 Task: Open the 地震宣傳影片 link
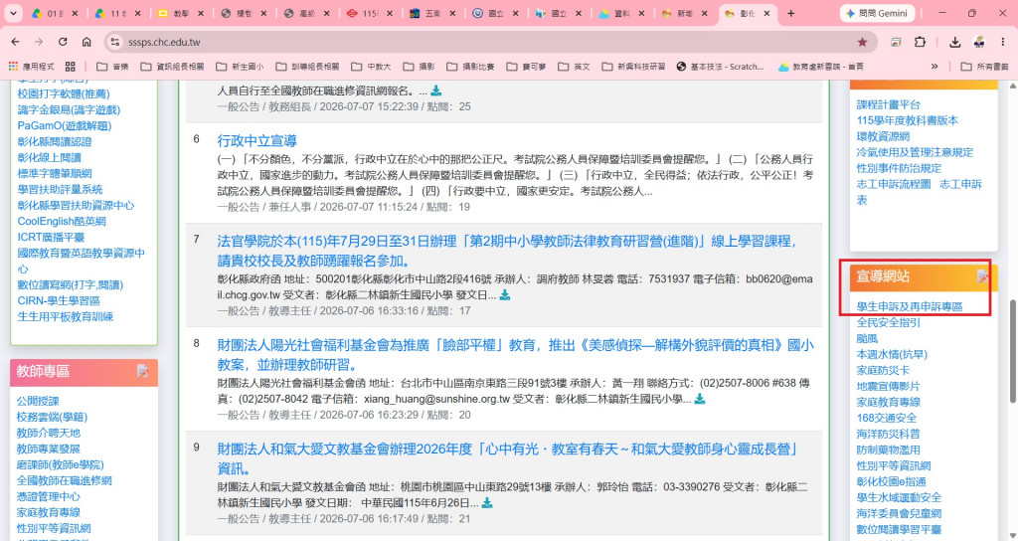click(888, 386)
